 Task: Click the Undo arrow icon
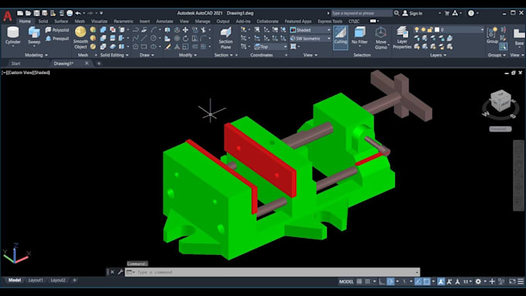pyautogui.click(x=78, y=13)
